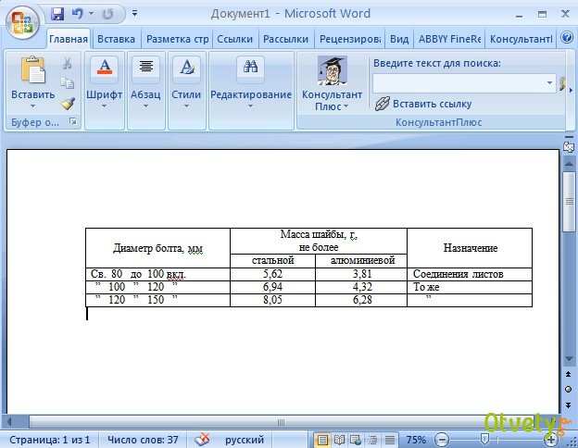
Task: Click the round Office button
Action: pyautogui.click(x=24, y=19)
